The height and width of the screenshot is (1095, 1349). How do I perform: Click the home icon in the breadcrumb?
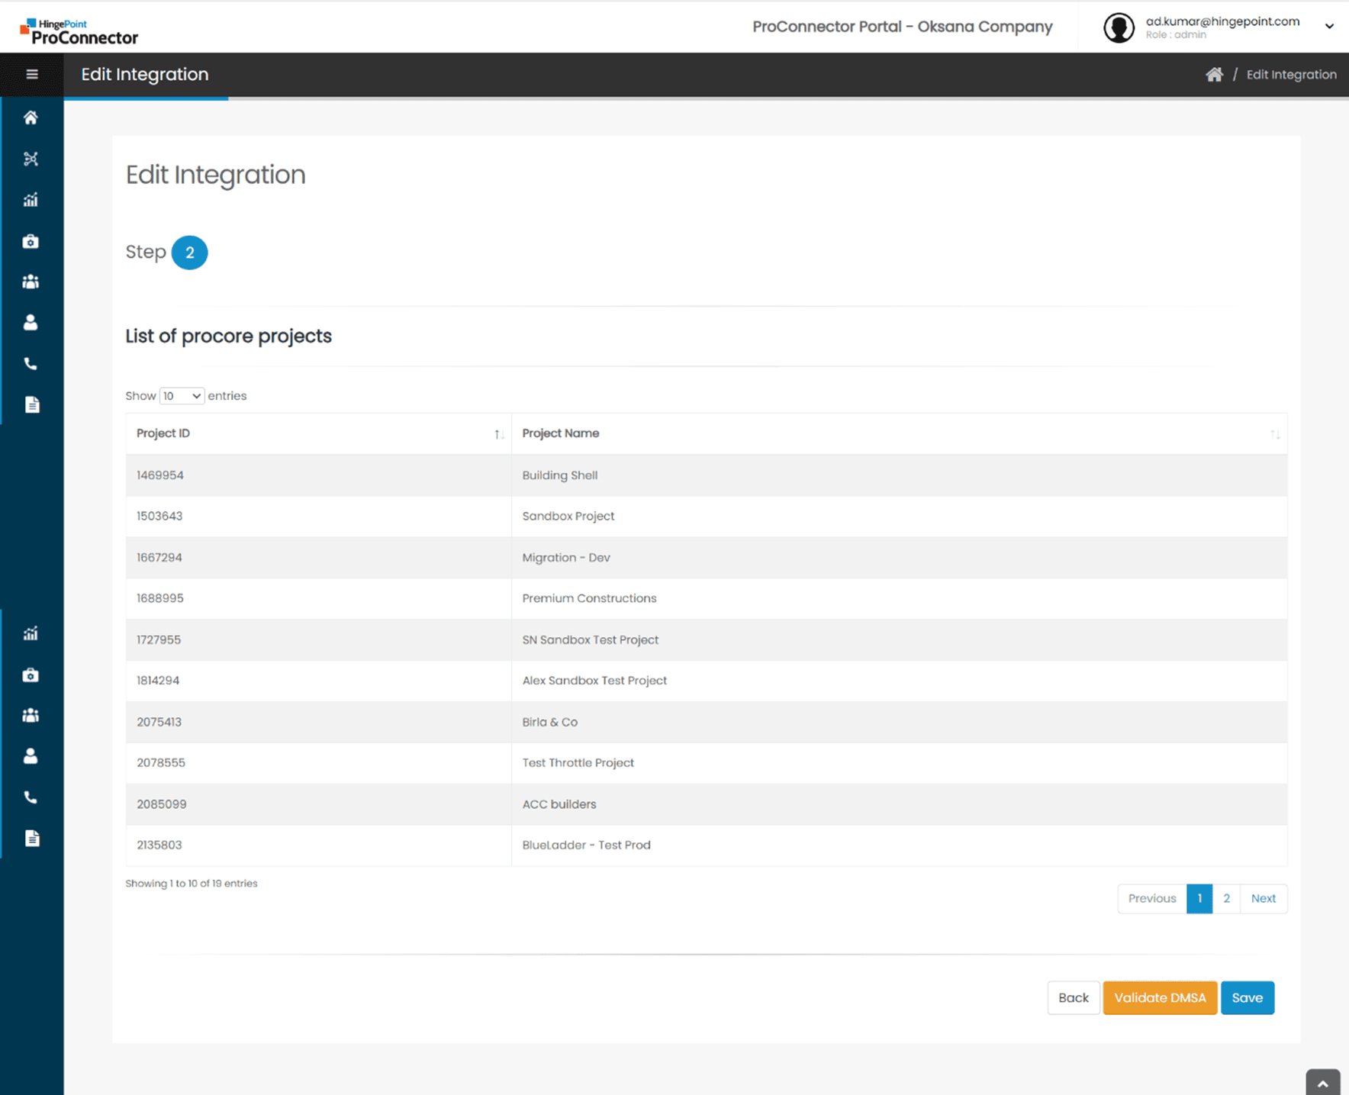[x=1214, y=73]
